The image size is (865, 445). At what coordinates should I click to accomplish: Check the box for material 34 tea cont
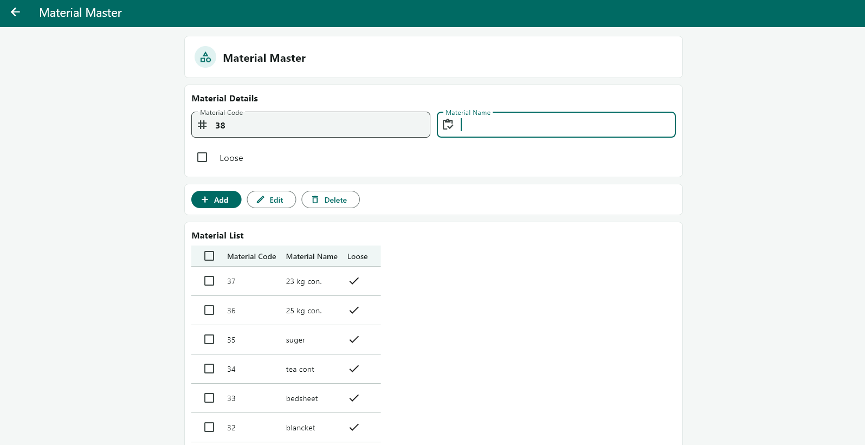pos(209,369)
